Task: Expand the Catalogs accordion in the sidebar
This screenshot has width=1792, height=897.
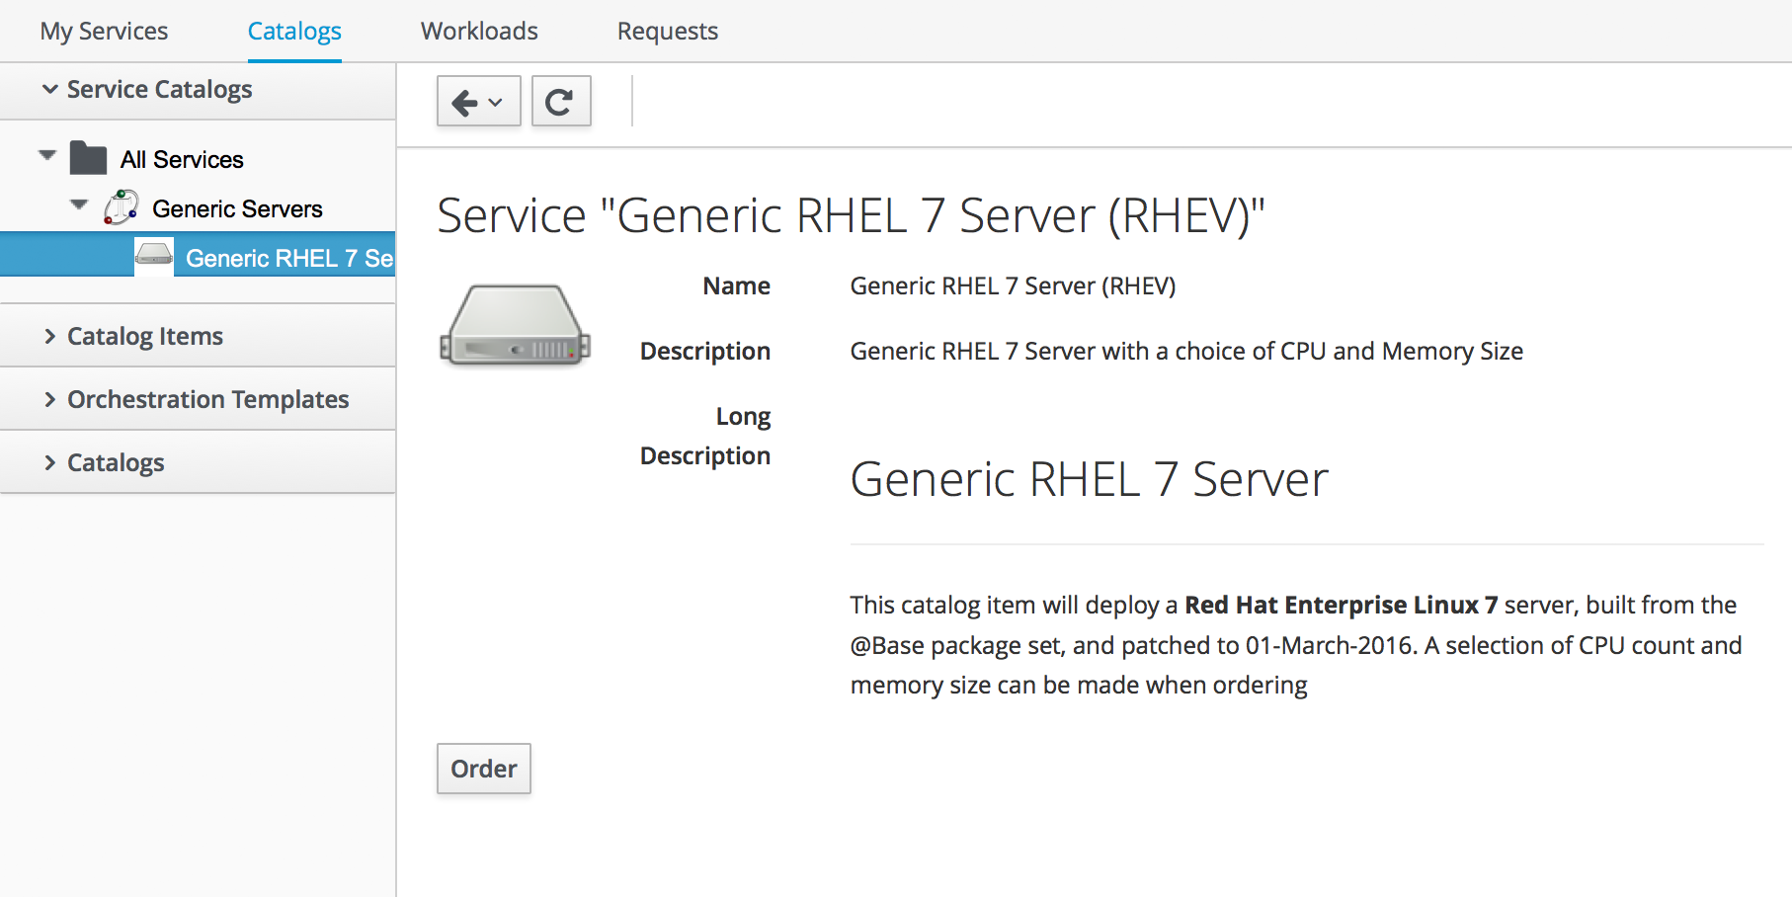Action: coord(115,463)
